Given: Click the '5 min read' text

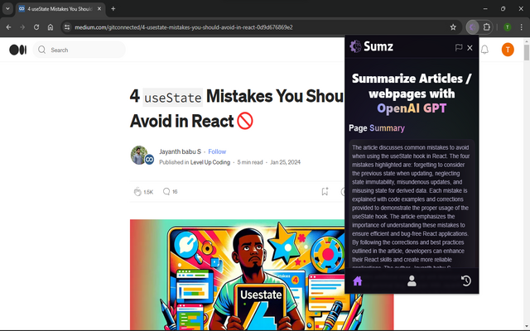Looking at the screenshot, I should coord(250,162).
